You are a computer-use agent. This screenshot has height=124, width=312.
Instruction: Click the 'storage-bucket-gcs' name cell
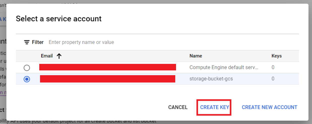coord(211,79)
